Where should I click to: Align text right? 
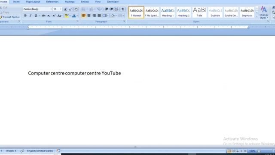point(94,15)
